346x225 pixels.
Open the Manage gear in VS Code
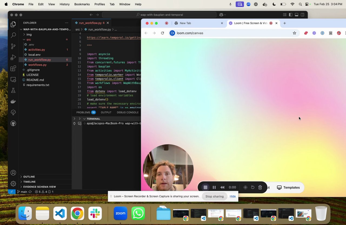coord(13,184)
